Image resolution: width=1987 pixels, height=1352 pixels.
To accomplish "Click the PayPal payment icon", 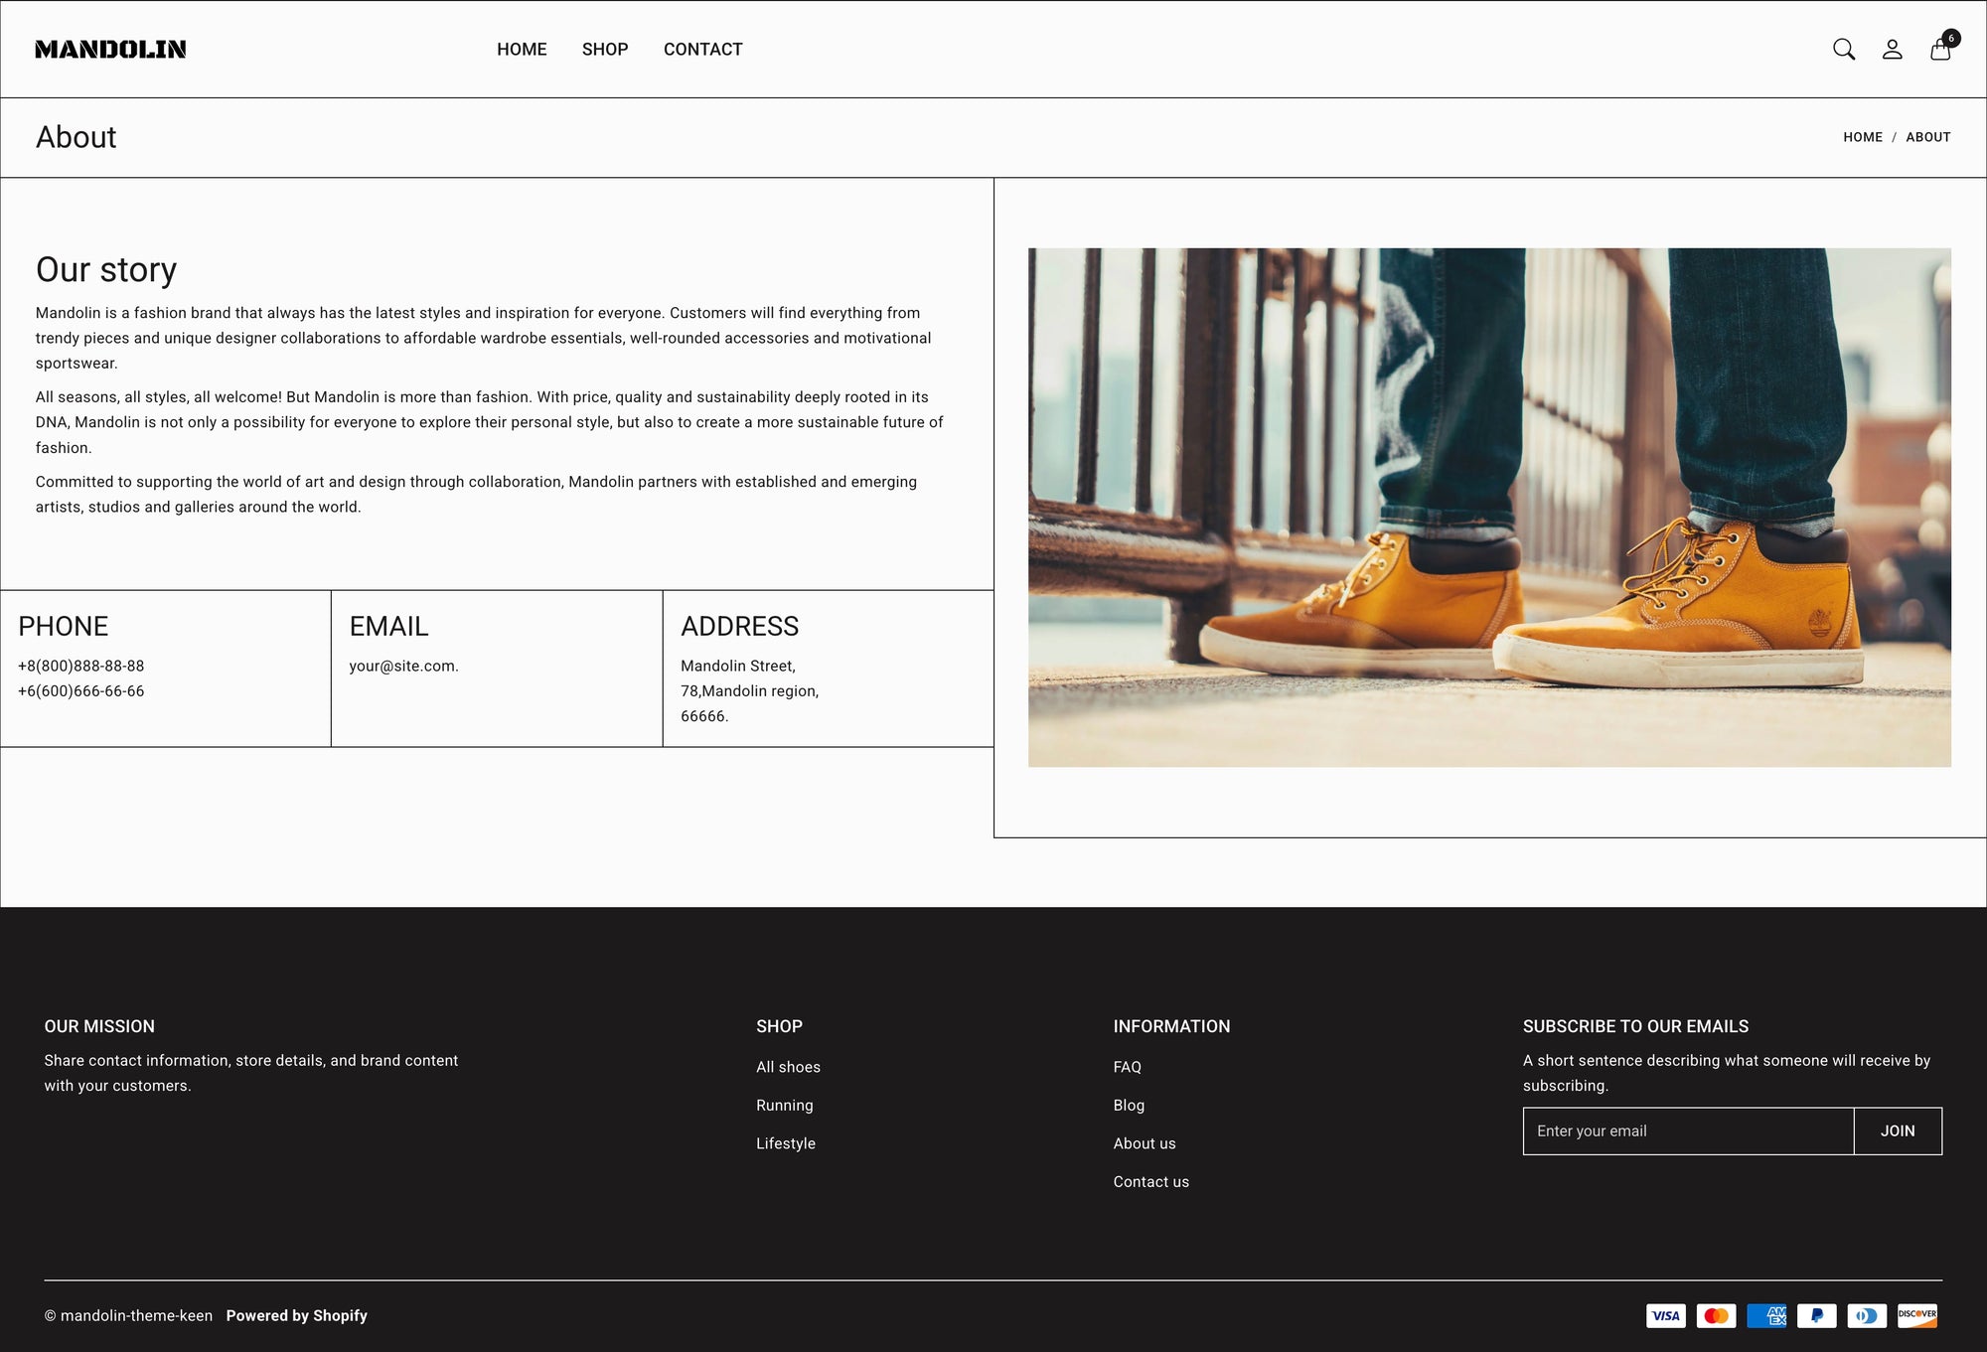I will tap(1816, 1316).
